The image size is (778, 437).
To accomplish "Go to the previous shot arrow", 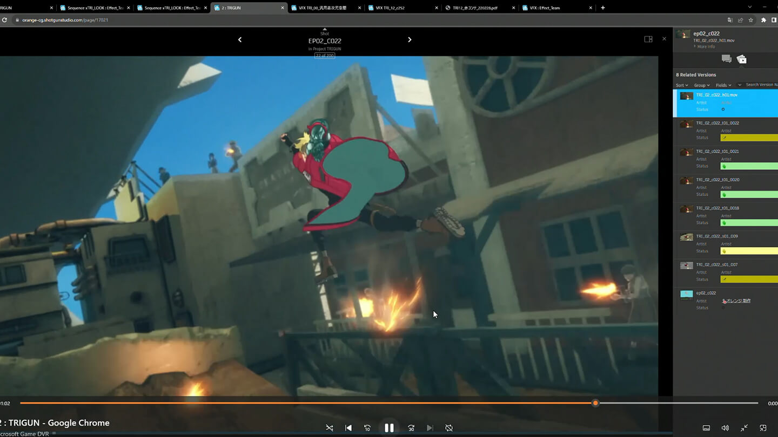I will click(240, 39).
